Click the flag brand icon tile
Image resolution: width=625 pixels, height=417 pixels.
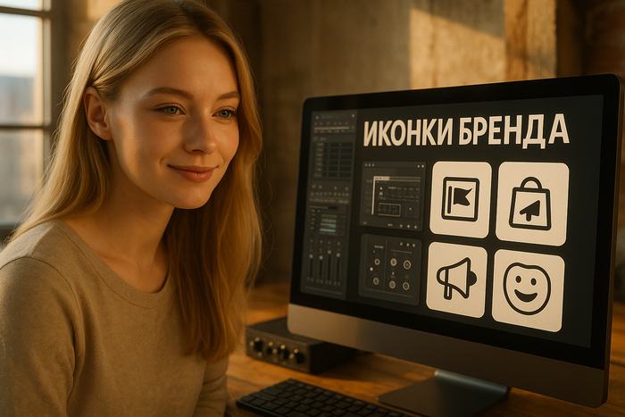pos(461,199)
